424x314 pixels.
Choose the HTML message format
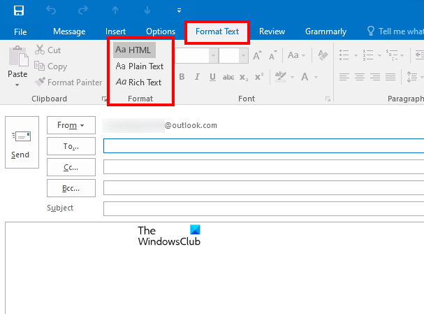[x=134, y=50]
